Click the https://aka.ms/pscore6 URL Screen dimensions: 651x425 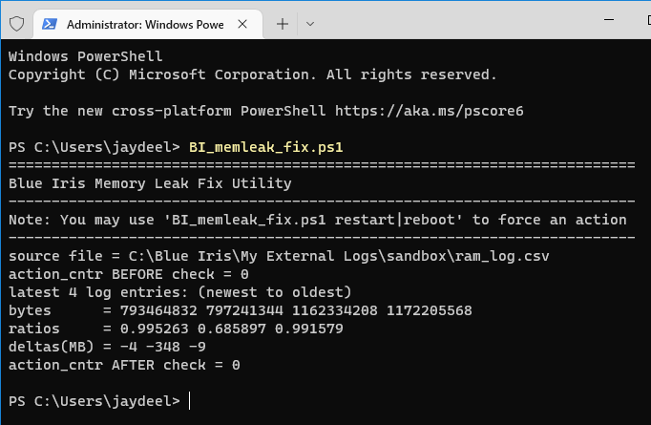pyautogui.click(x=430, y=111)
